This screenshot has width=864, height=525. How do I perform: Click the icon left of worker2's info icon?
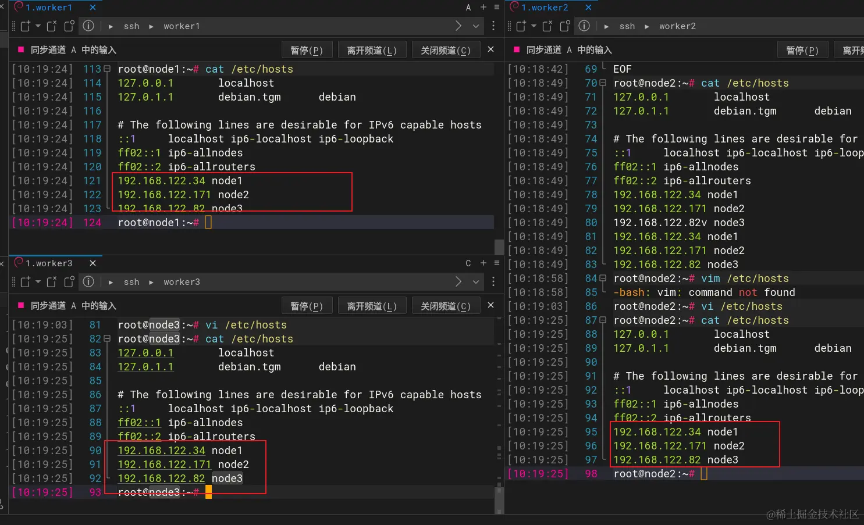coord(565,26)
